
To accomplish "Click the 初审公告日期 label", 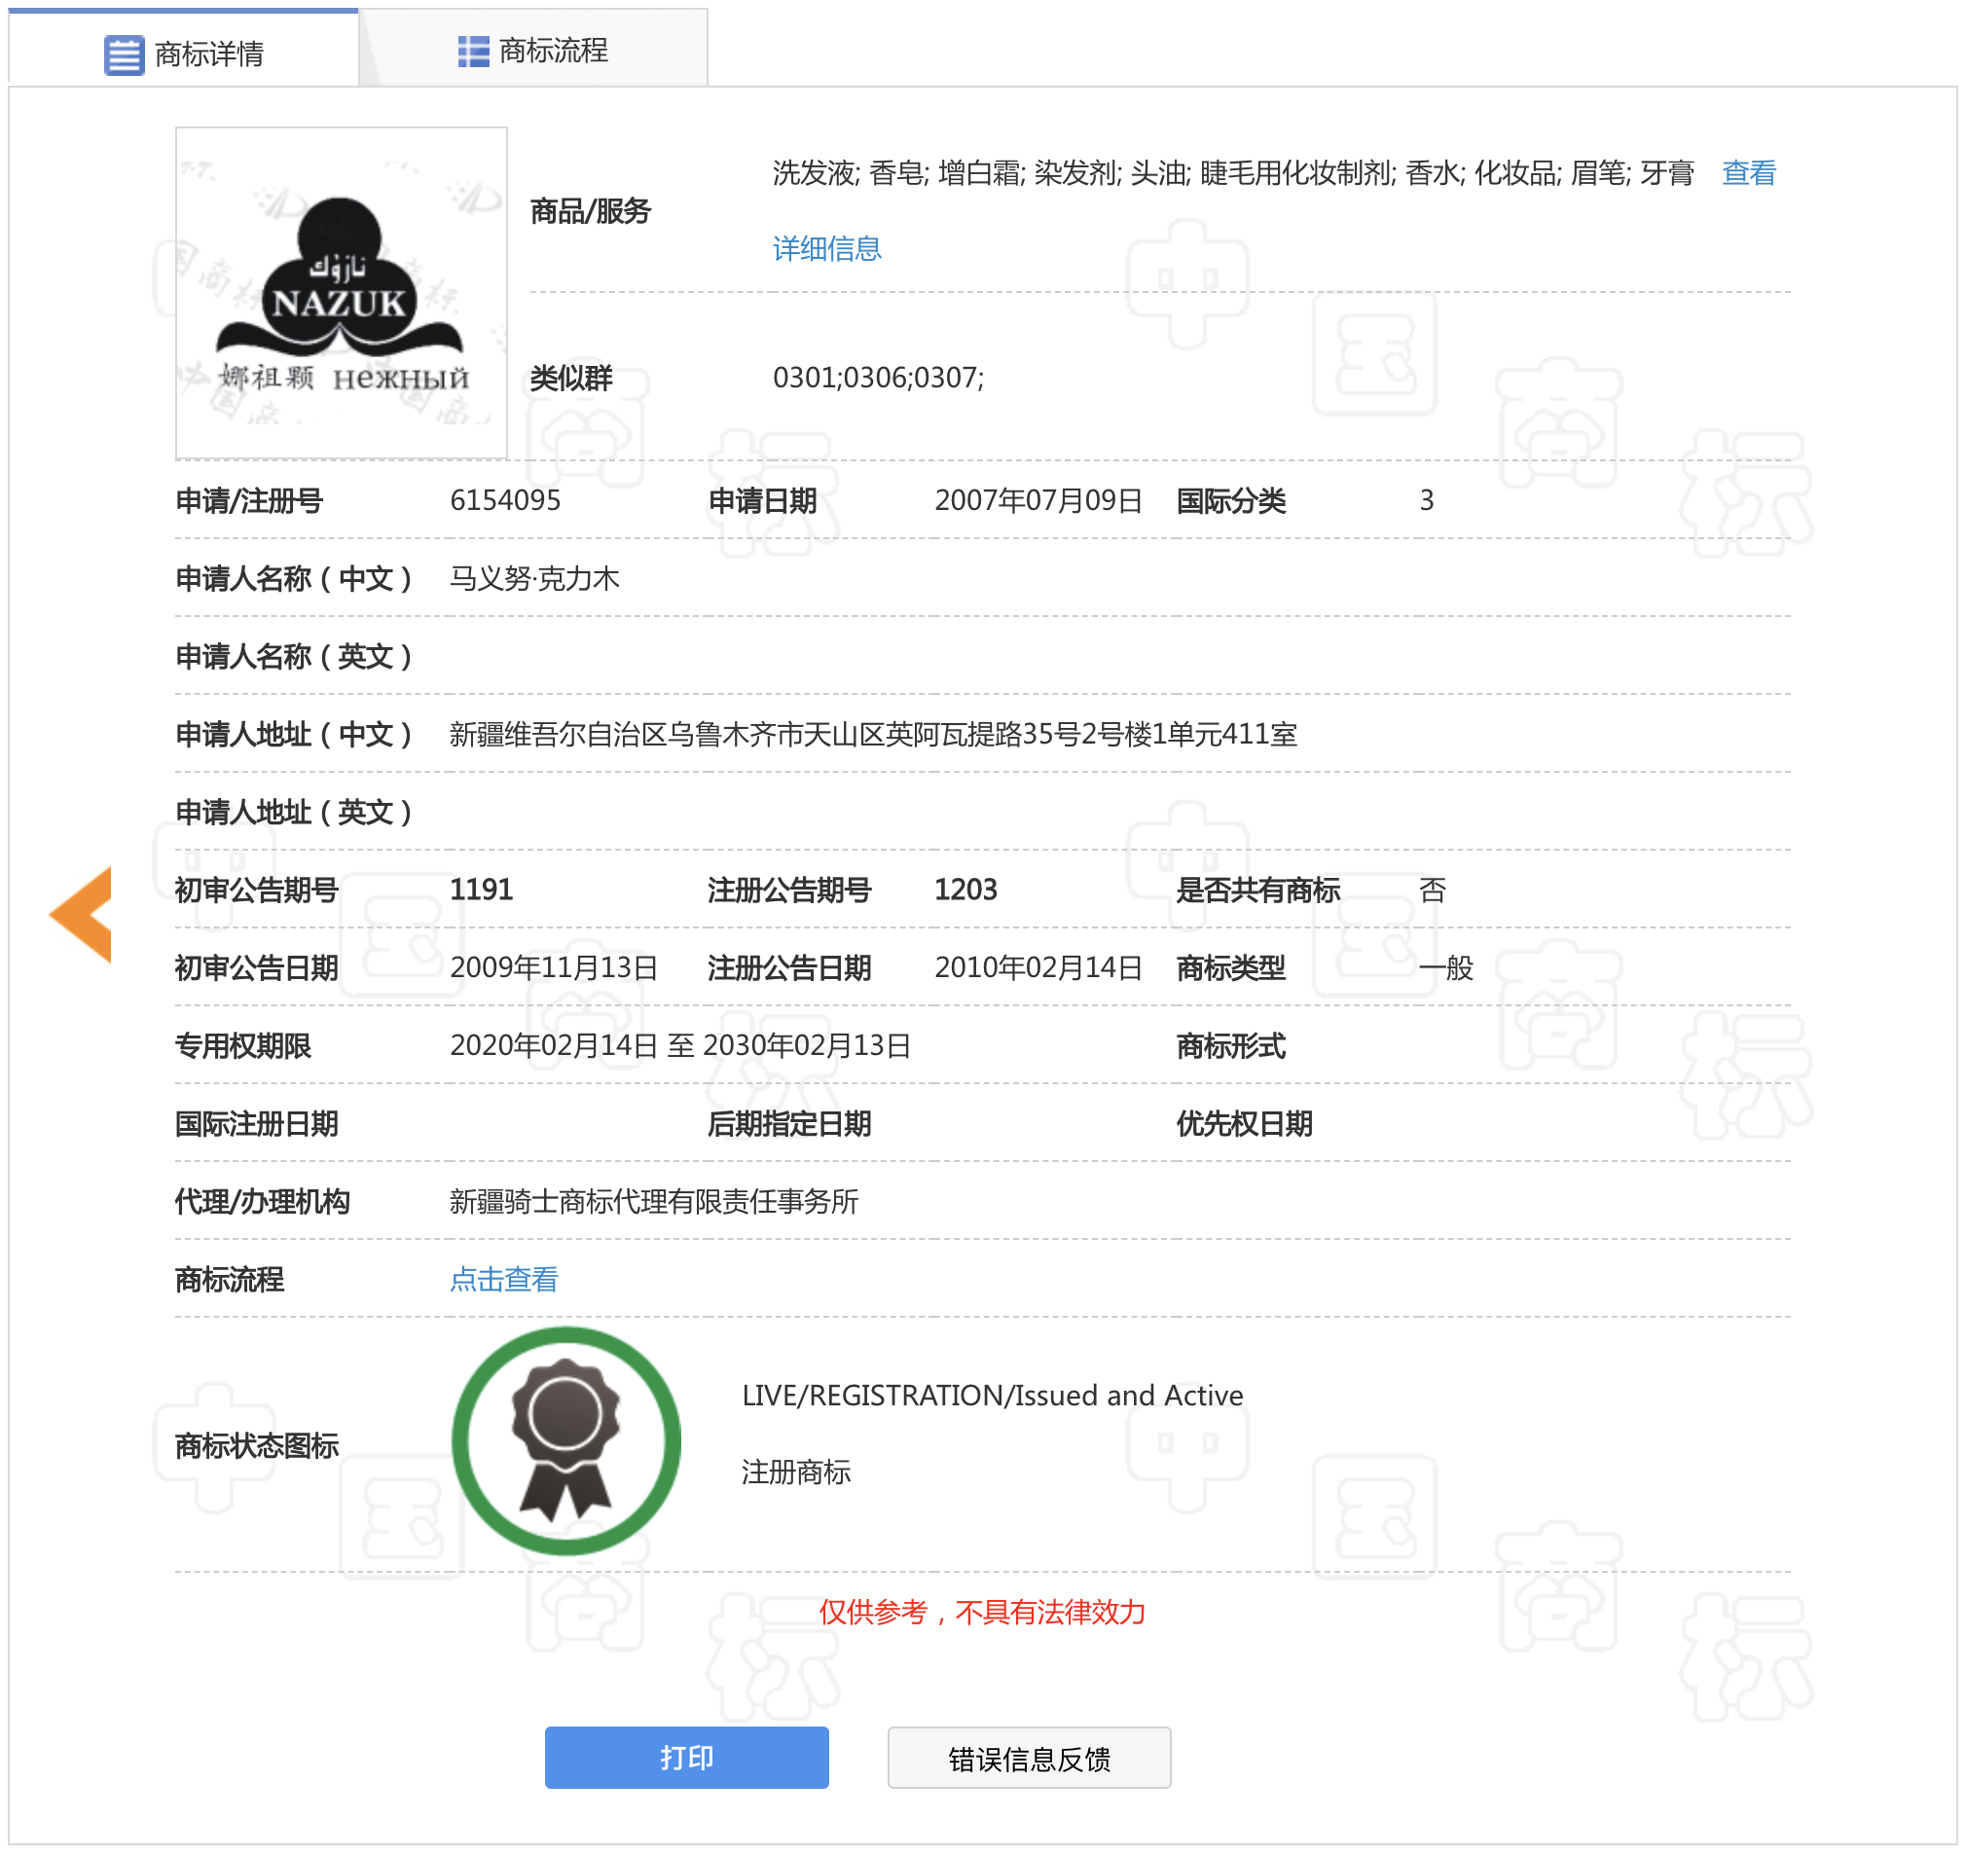I will coord(256,967).
